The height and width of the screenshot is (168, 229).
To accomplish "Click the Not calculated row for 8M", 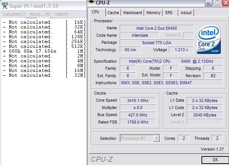I will click(x=44, y=66).
